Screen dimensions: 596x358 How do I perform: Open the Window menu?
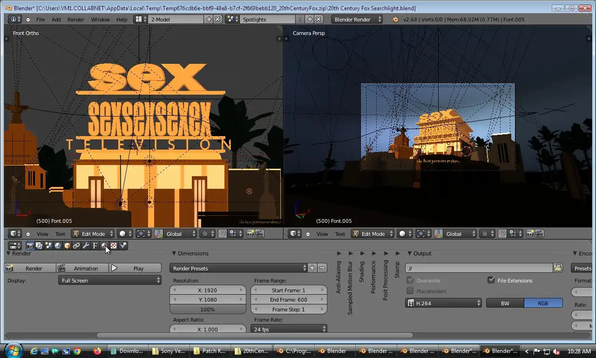[100, 19]
